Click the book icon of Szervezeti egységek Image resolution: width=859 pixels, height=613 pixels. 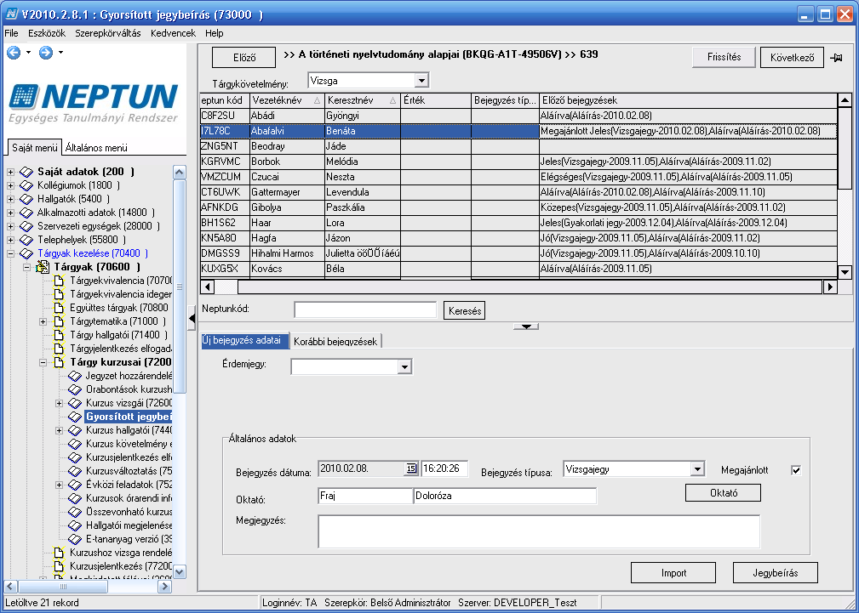pos(26,226)
